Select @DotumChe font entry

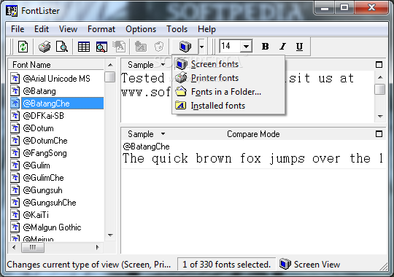click(45, 141)
